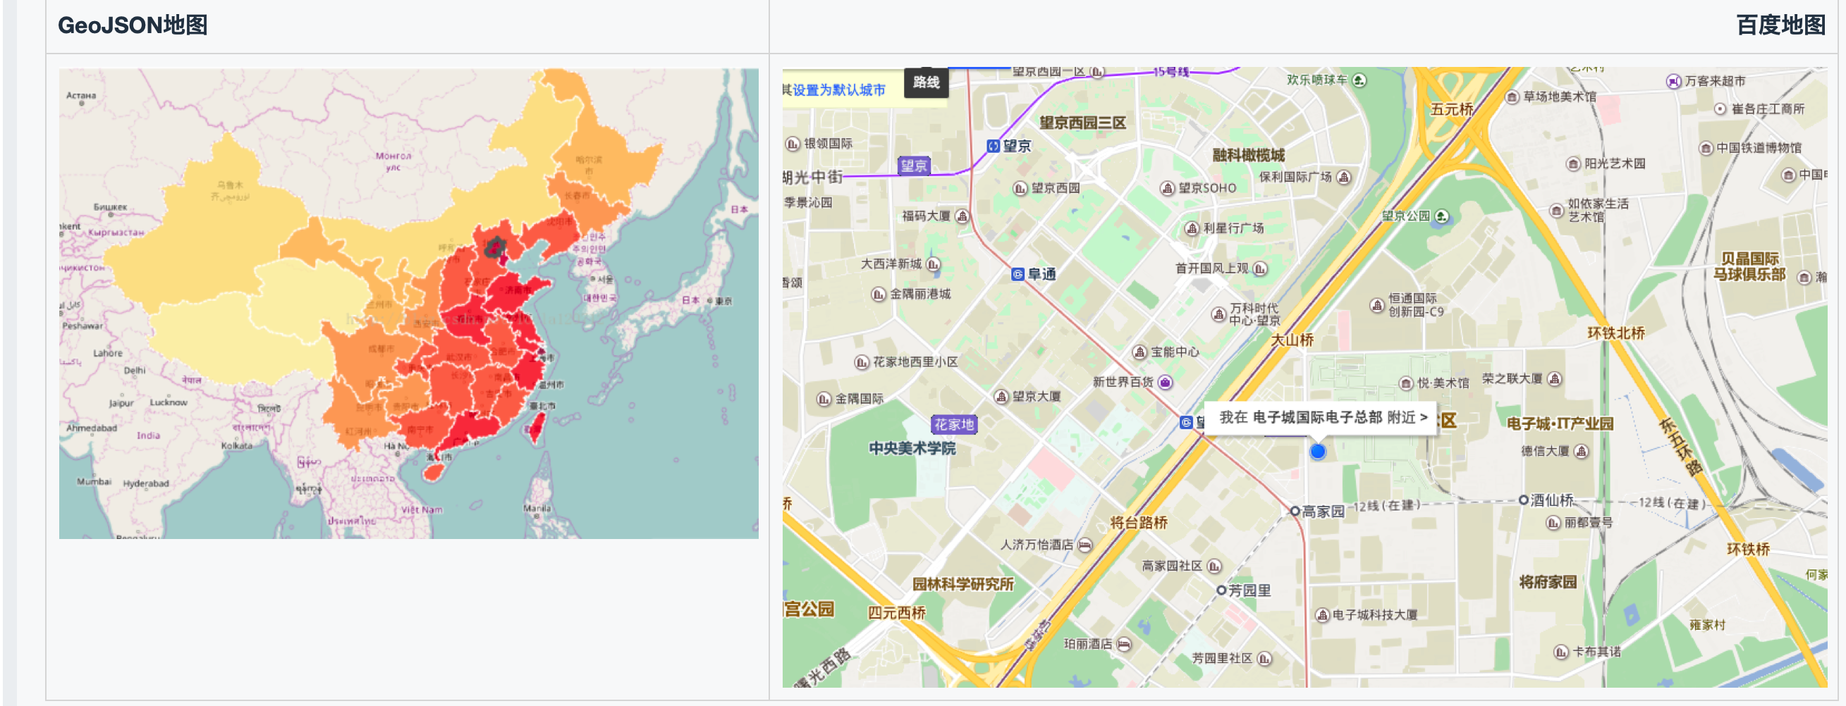Click the 万科时代中心·望京 building icon
Screen dimensions: 1846x706
(x=1218, y=314)
